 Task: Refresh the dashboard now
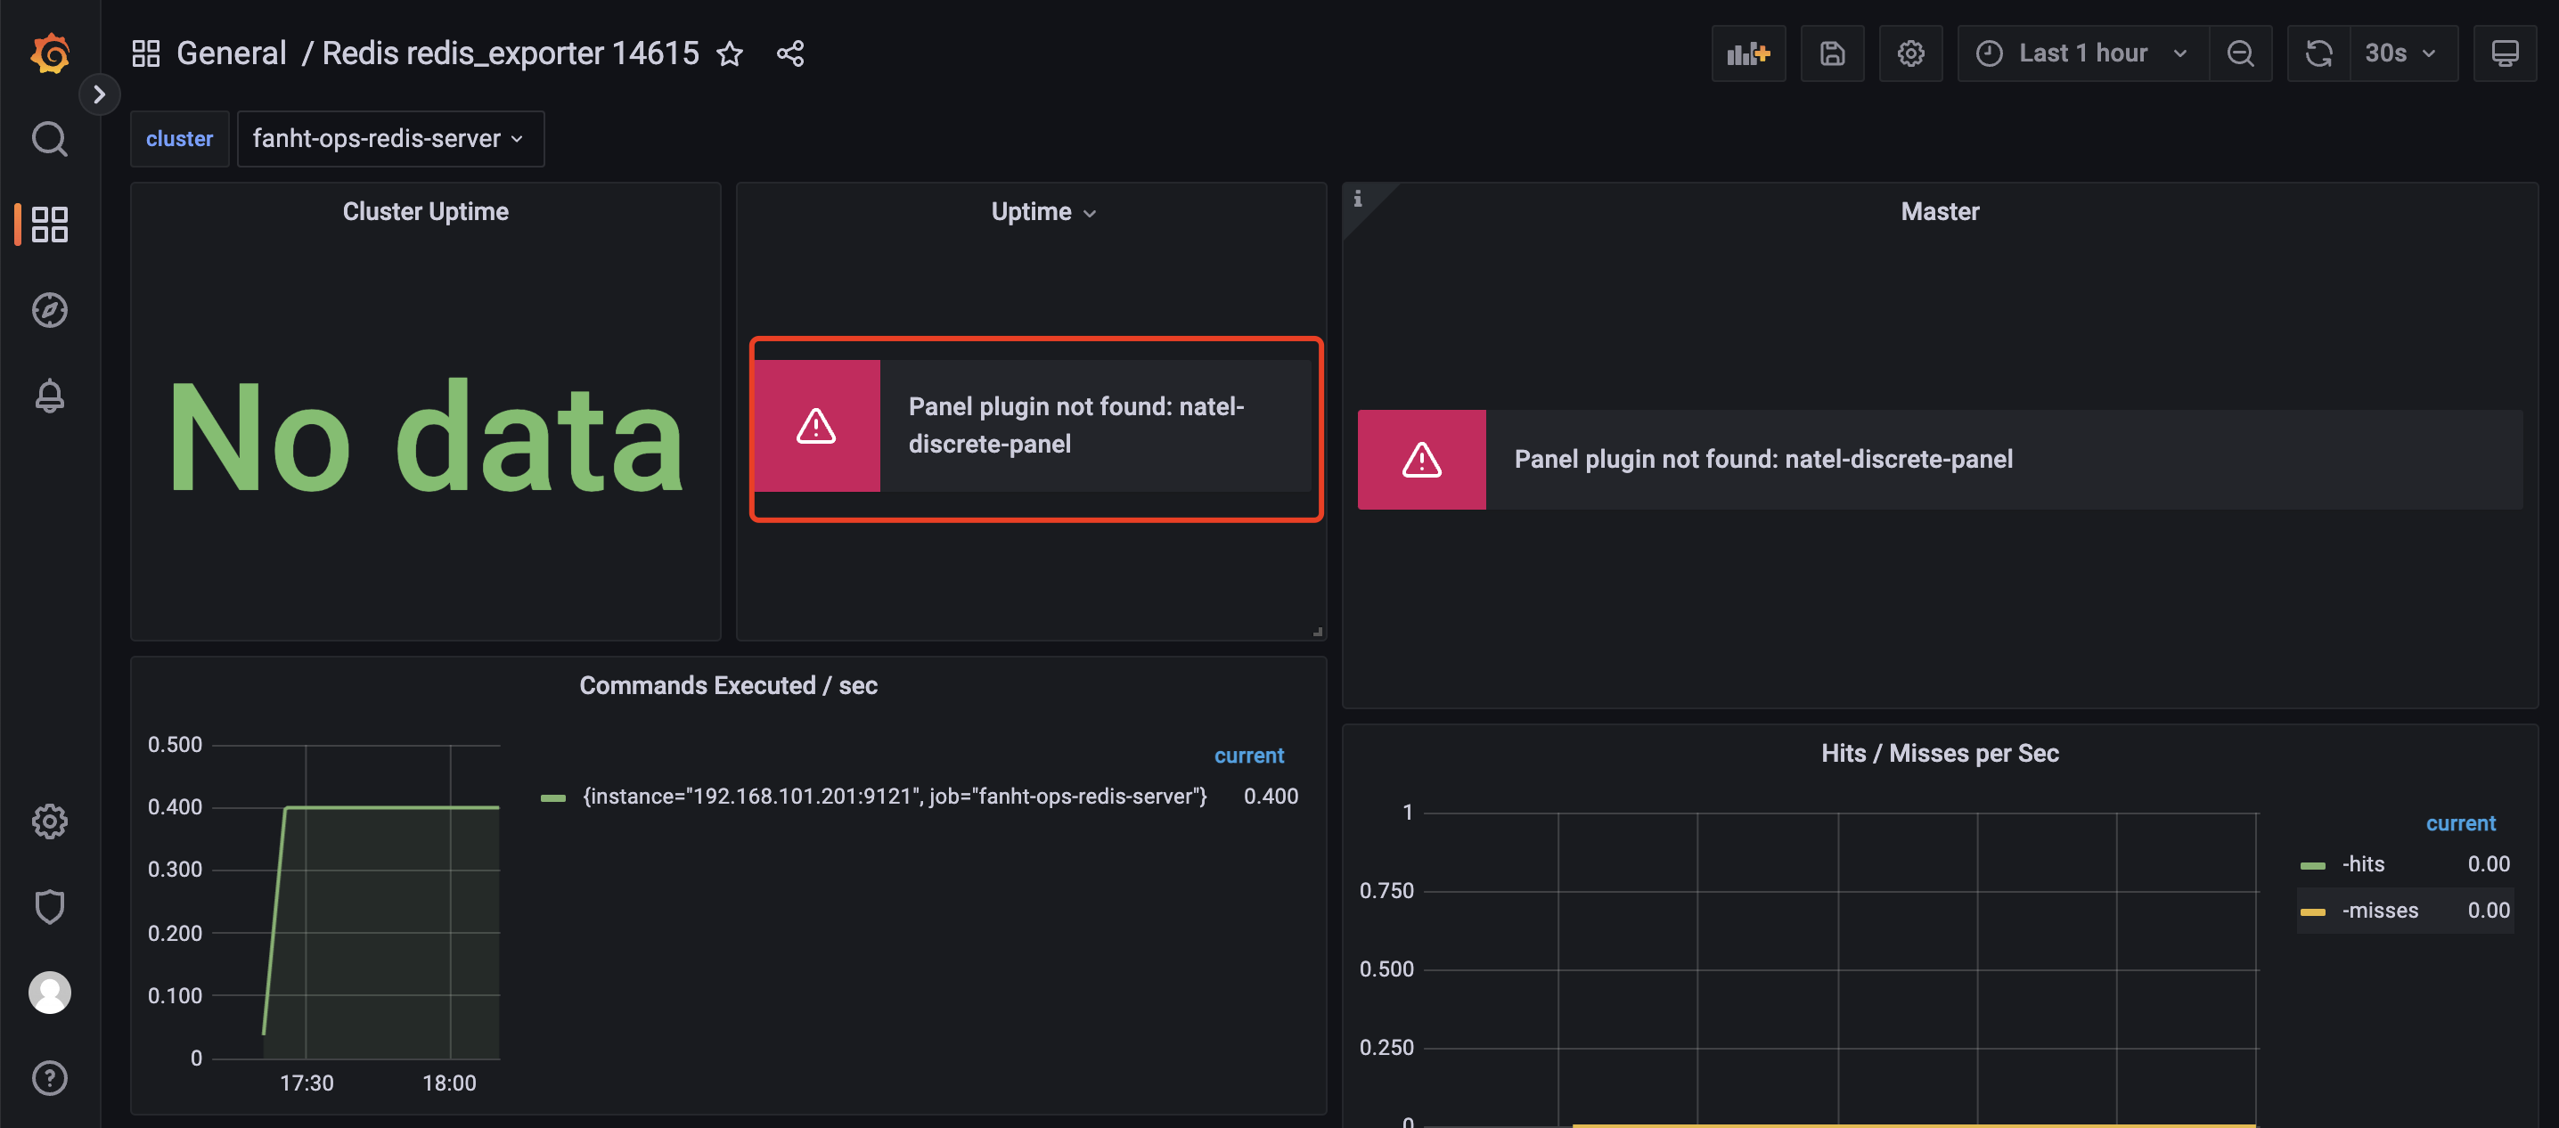(2318, 53)
